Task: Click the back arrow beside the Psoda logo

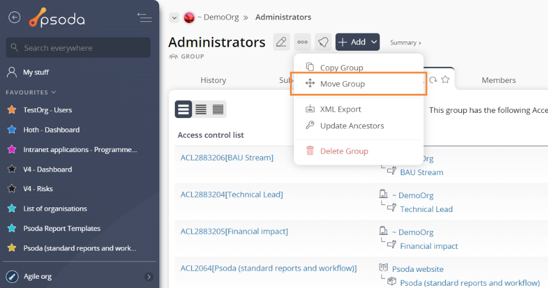Action: click(x=14, y=17)
